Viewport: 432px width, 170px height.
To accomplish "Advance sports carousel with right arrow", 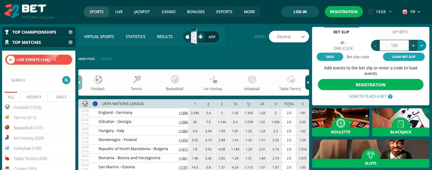I will (308, 82).
